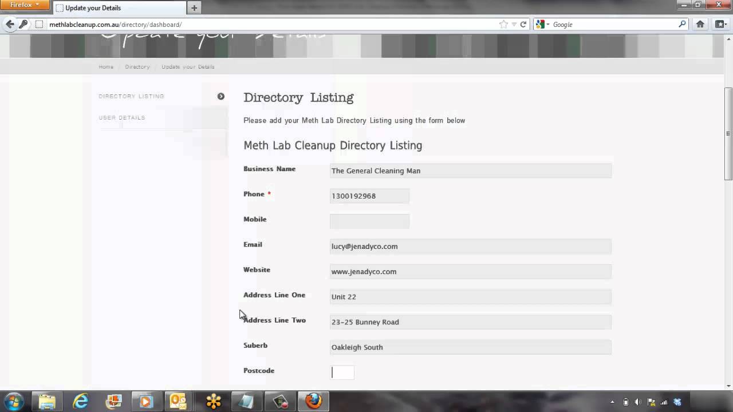Open the Directory Listing sidebar item
This screenshot has width=733, height=412.
pos(132,96)
